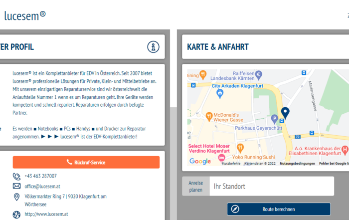Open the office@lucesem.at email link
Image resolution: width=349 pixels, height=220 pixels.
click(42, 186)
